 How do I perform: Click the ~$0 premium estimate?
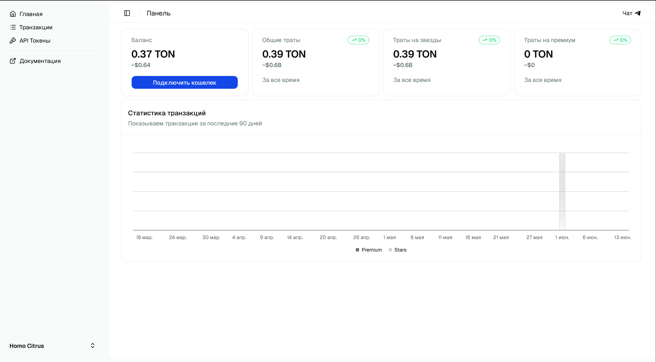[530, 65]
